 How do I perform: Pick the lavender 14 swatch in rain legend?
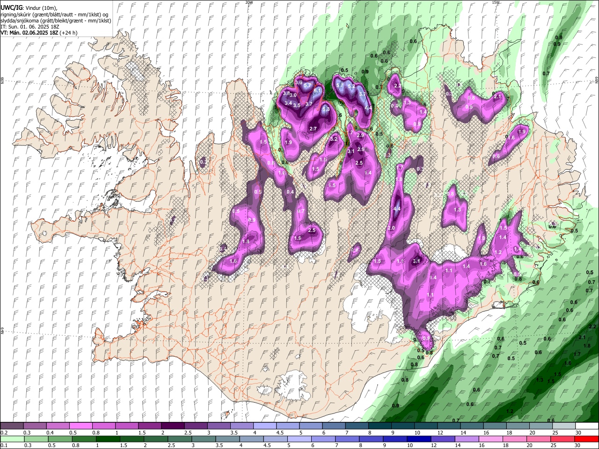[x=467, y=439]
